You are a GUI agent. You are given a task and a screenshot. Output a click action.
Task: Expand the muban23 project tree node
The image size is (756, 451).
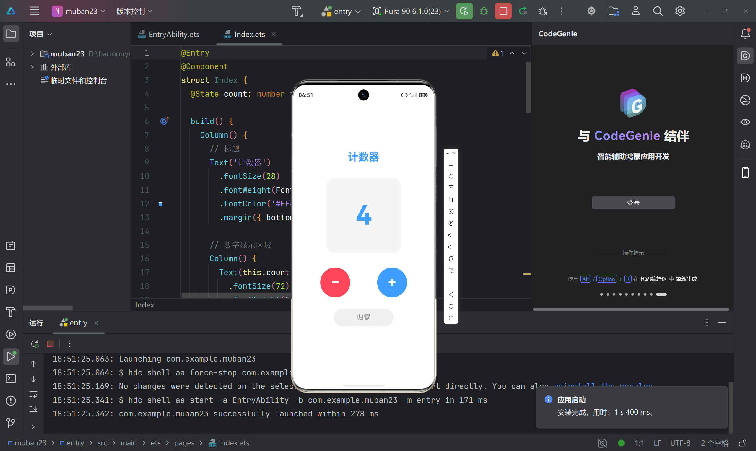[32, 54]
